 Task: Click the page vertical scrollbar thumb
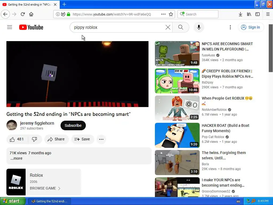click(271, 48)
